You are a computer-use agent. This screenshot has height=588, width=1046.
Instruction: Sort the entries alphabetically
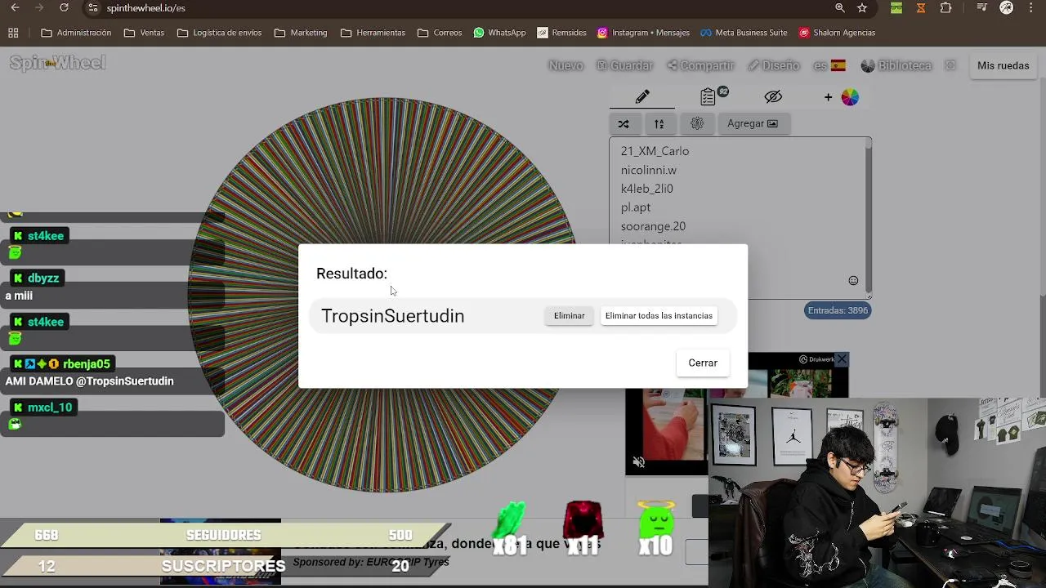tap(659, 123)
